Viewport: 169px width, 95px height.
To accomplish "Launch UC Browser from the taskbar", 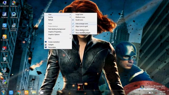I will (x=26, y=93).
